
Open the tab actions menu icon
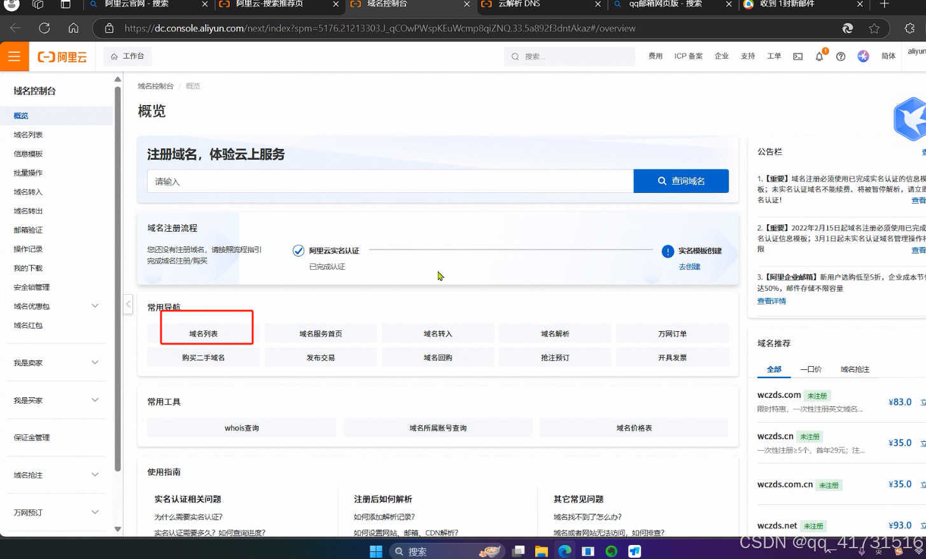pos(66,4)
